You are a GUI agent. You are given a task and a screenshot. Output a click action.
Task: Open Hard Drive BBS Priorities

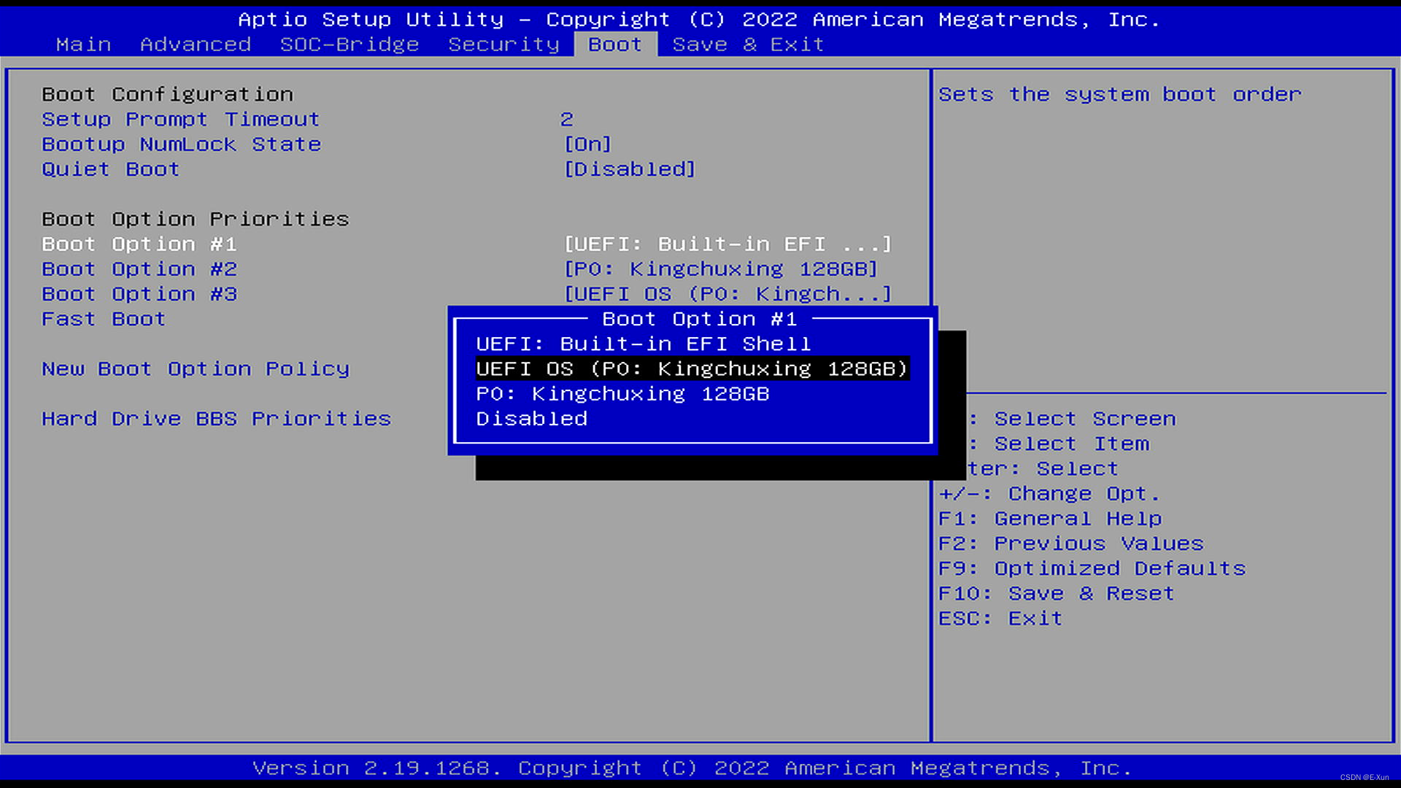pyautogui.click(x=216, y=418)
